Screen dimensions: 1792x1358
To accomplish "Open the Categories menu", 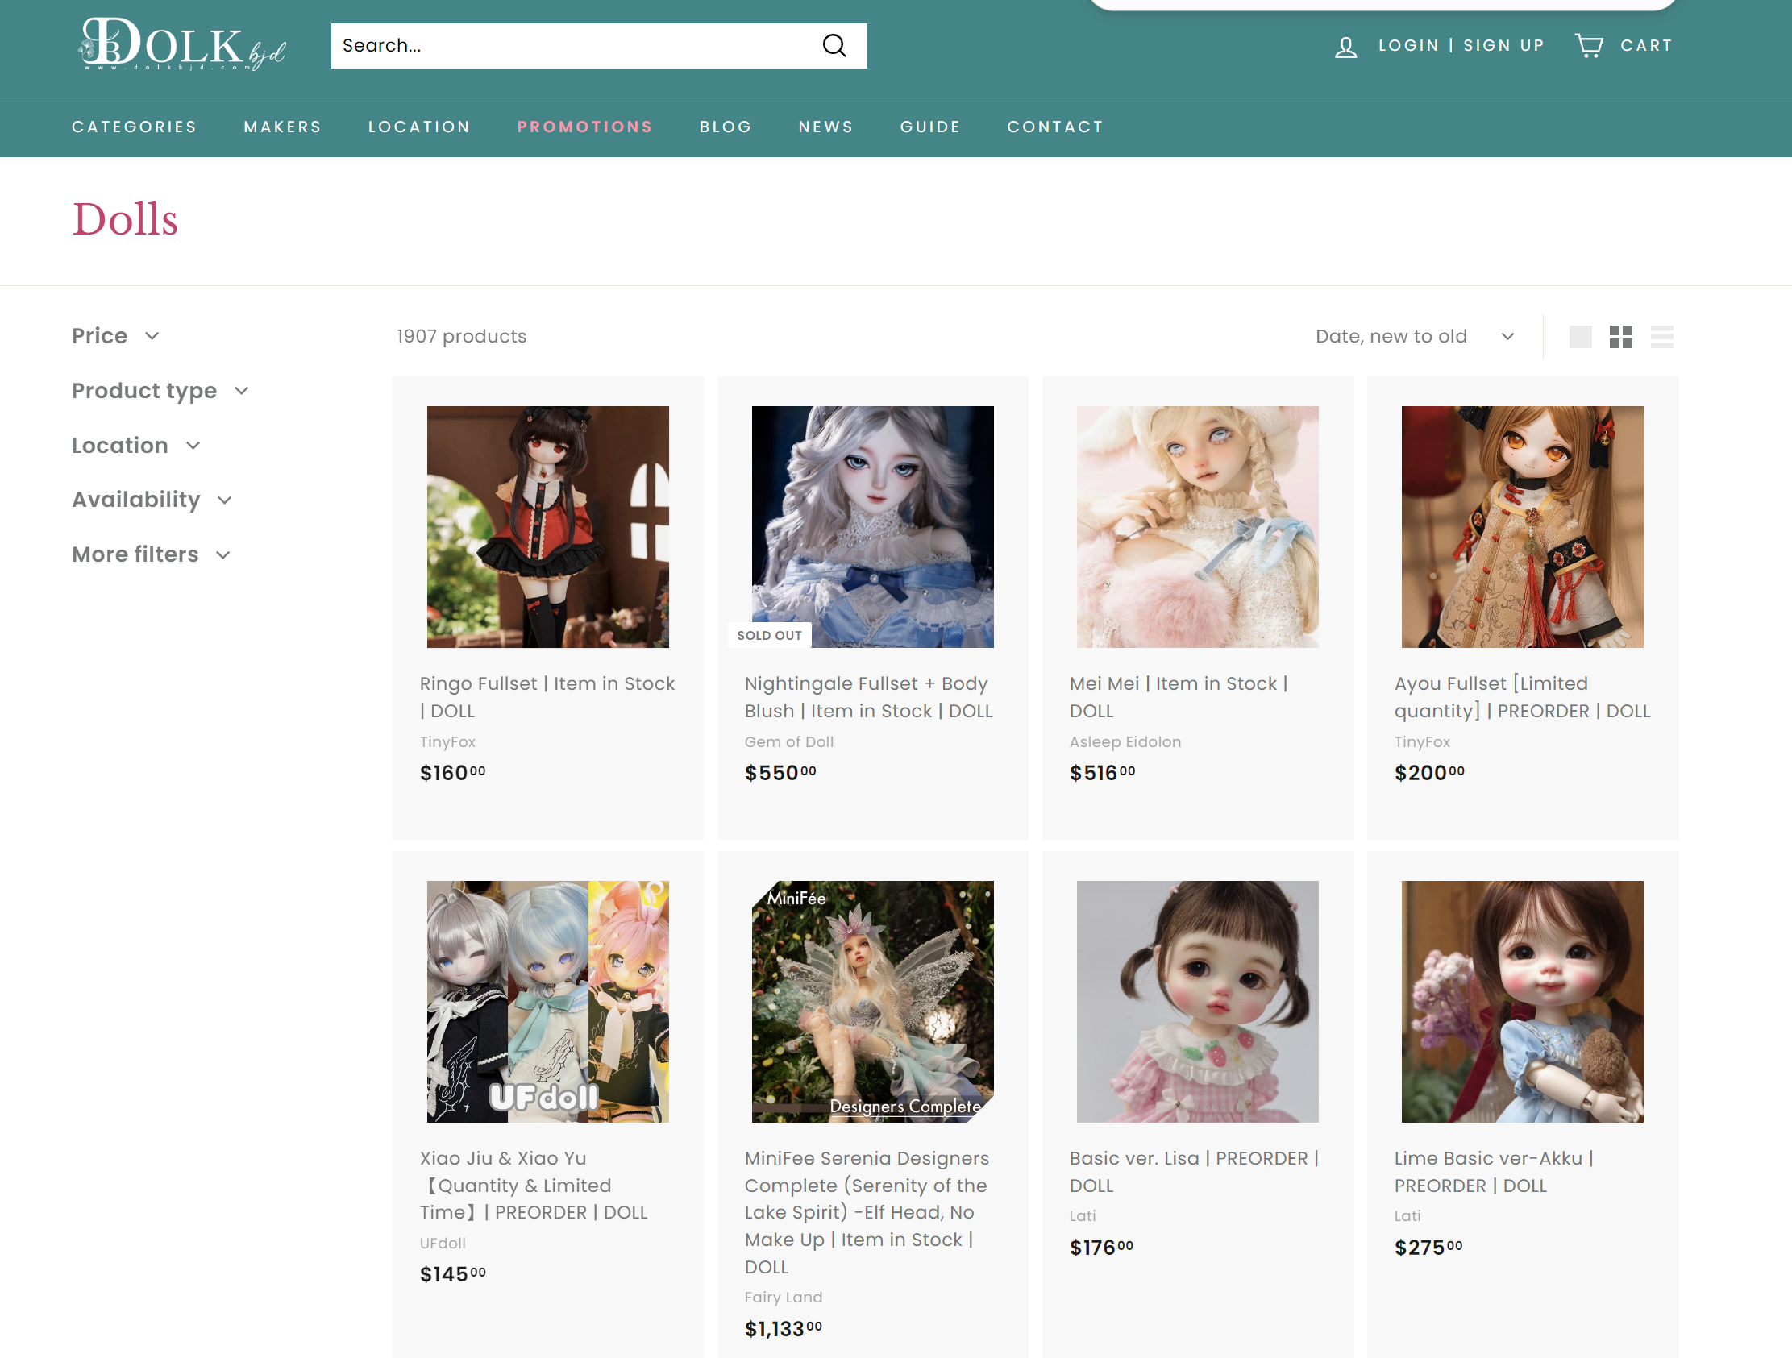I will click(135, 127).
